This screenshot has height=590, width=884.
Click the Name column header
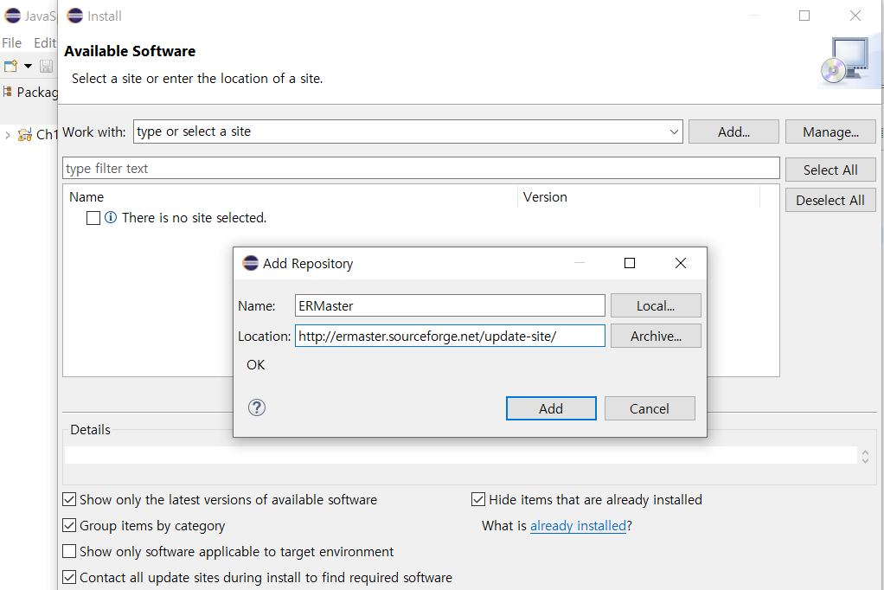tap(291, 197)
